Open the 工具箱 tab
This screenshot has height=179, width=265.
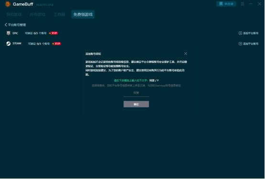pyautogui.click(x=59, y=14)
